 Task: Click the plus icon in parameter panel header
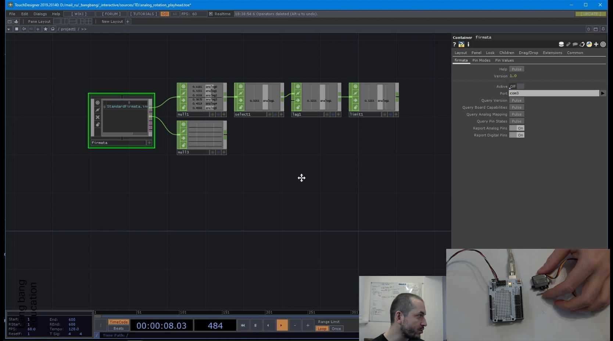click(x=596, y=44)
